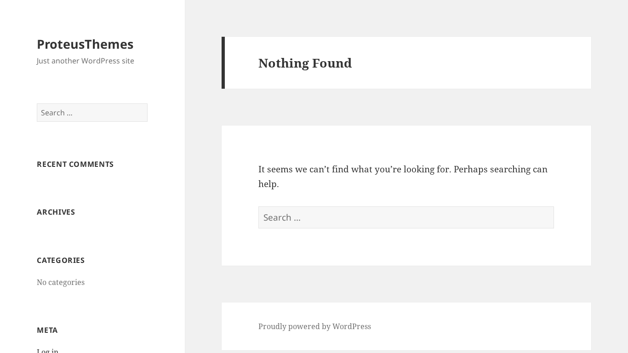Click the word Found in the page title
The width and height of the screenshot is (628, 353).
tap(331, 63)
